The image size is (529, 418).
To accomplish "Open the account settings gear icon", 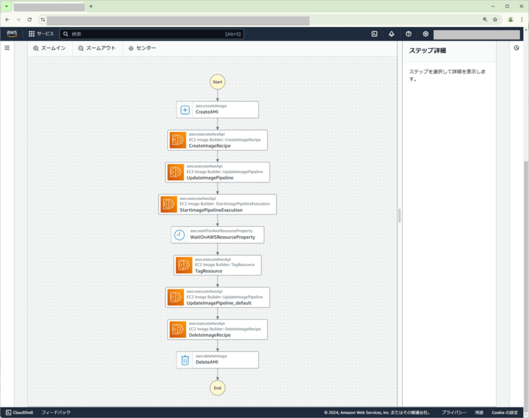I will pyautogui.click(x=425, y=34).
